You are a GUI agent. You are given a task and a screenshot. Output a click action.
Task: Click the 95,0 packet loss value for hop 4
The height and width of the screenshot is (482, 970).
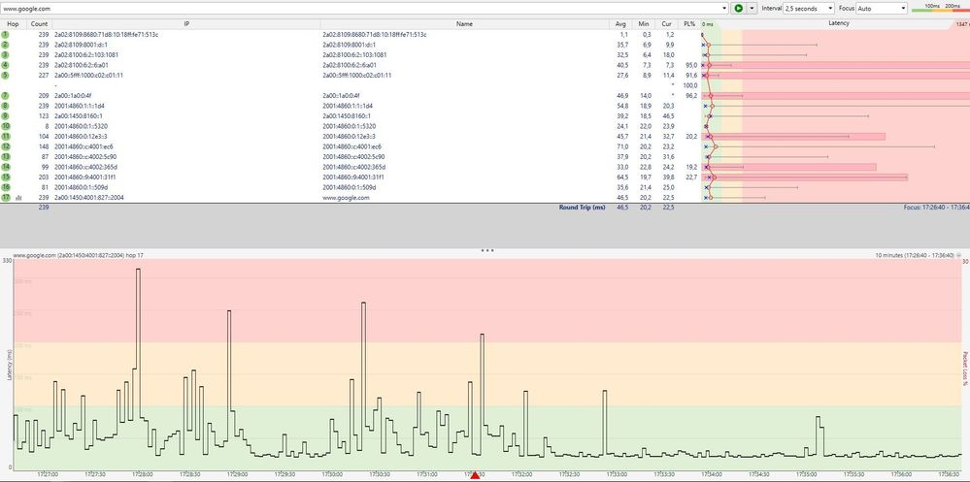(691, 65)
